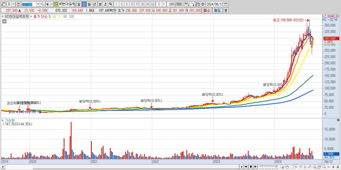Image resolution: width=341 pixels, height=170 pixels.
Task: Rewind the chart replay
Action: point(246,167)
